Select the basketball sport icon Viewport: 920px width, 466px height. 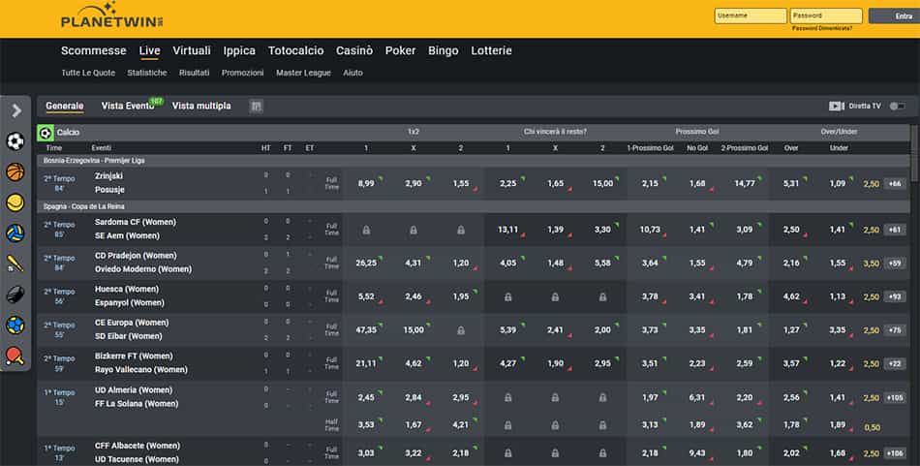pyautogui.click(x=15, y=171)
